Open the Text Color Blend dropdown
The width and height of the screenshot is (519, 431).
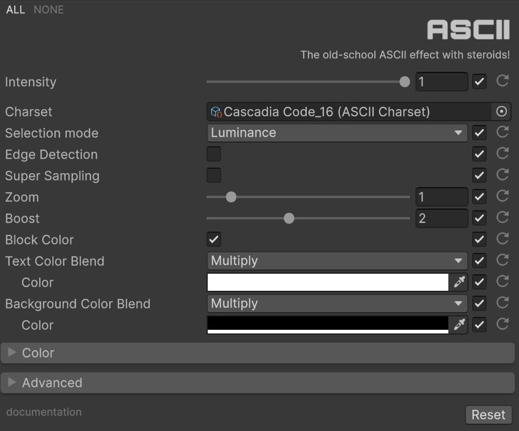[337, 261]
